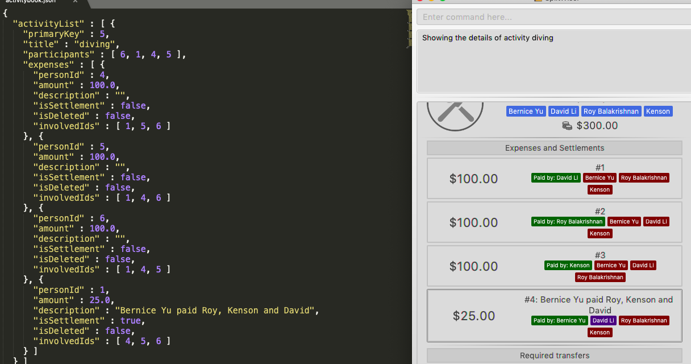Screen dimensions: 691x364
Task: Click the "personId" : 6 line in the editor
Action: pyautogui.click(x=71, y=218)
